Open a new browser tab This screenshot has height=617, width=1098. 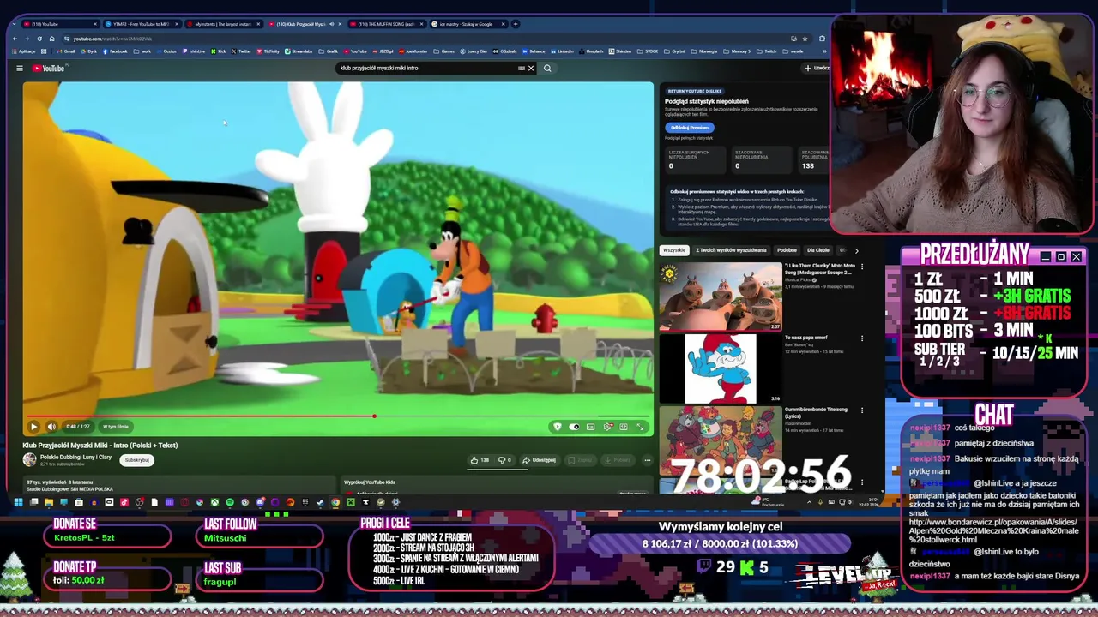click(515, 24)
